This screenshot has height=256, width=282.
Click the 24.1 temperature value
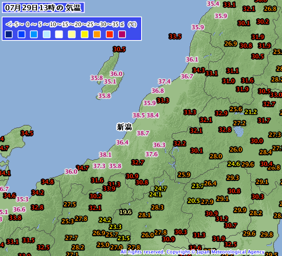click(155, 195)
